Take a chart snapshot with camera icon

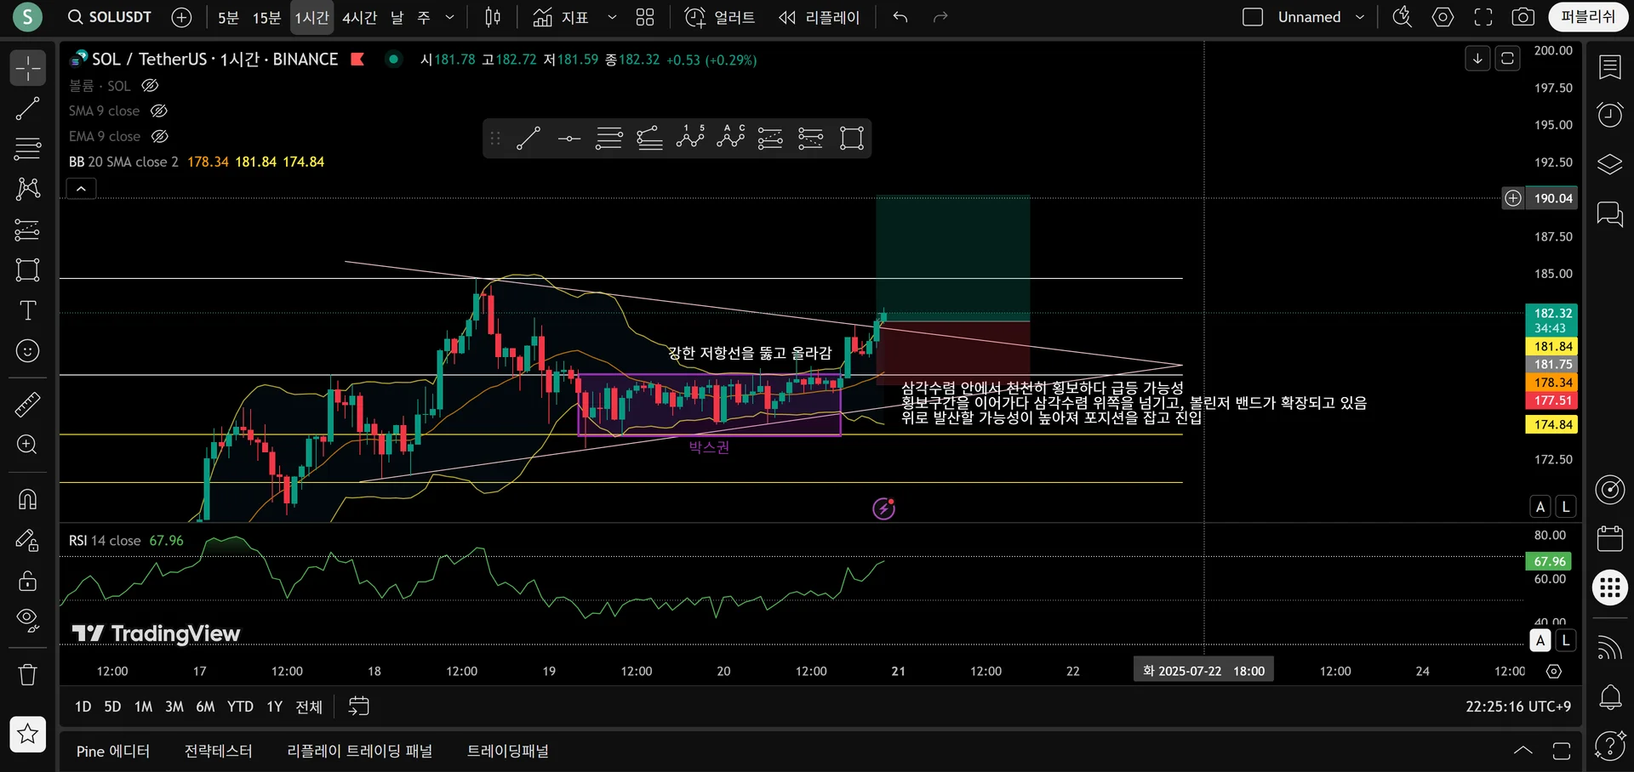pyautogui.click(x=1523, y=17)
